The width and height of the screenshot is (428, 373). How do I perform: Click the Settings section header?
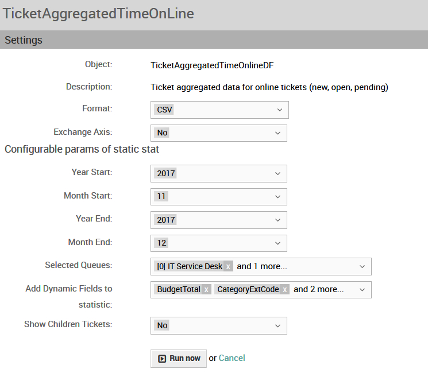214,40
